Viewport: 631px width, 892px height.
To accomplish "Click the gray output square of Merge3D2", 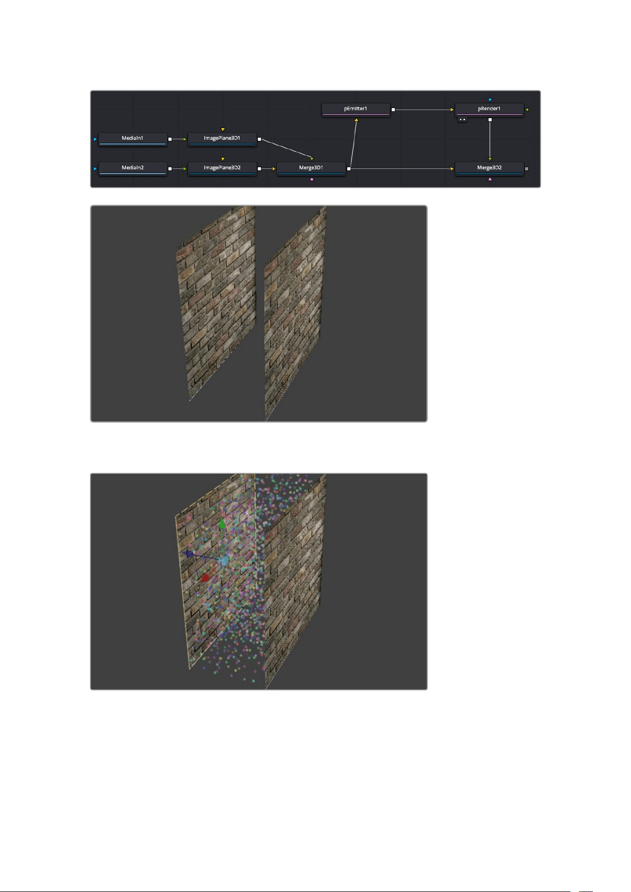I will pos(527,169).
